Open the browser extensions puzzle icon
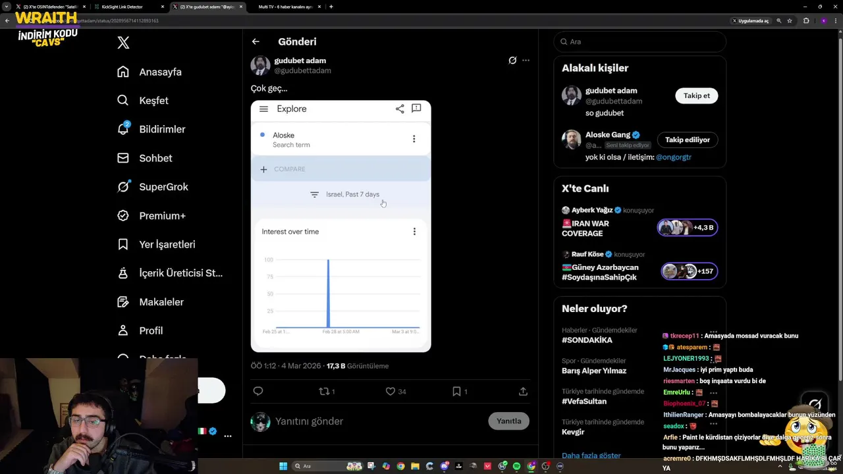 tap(805, 20)
